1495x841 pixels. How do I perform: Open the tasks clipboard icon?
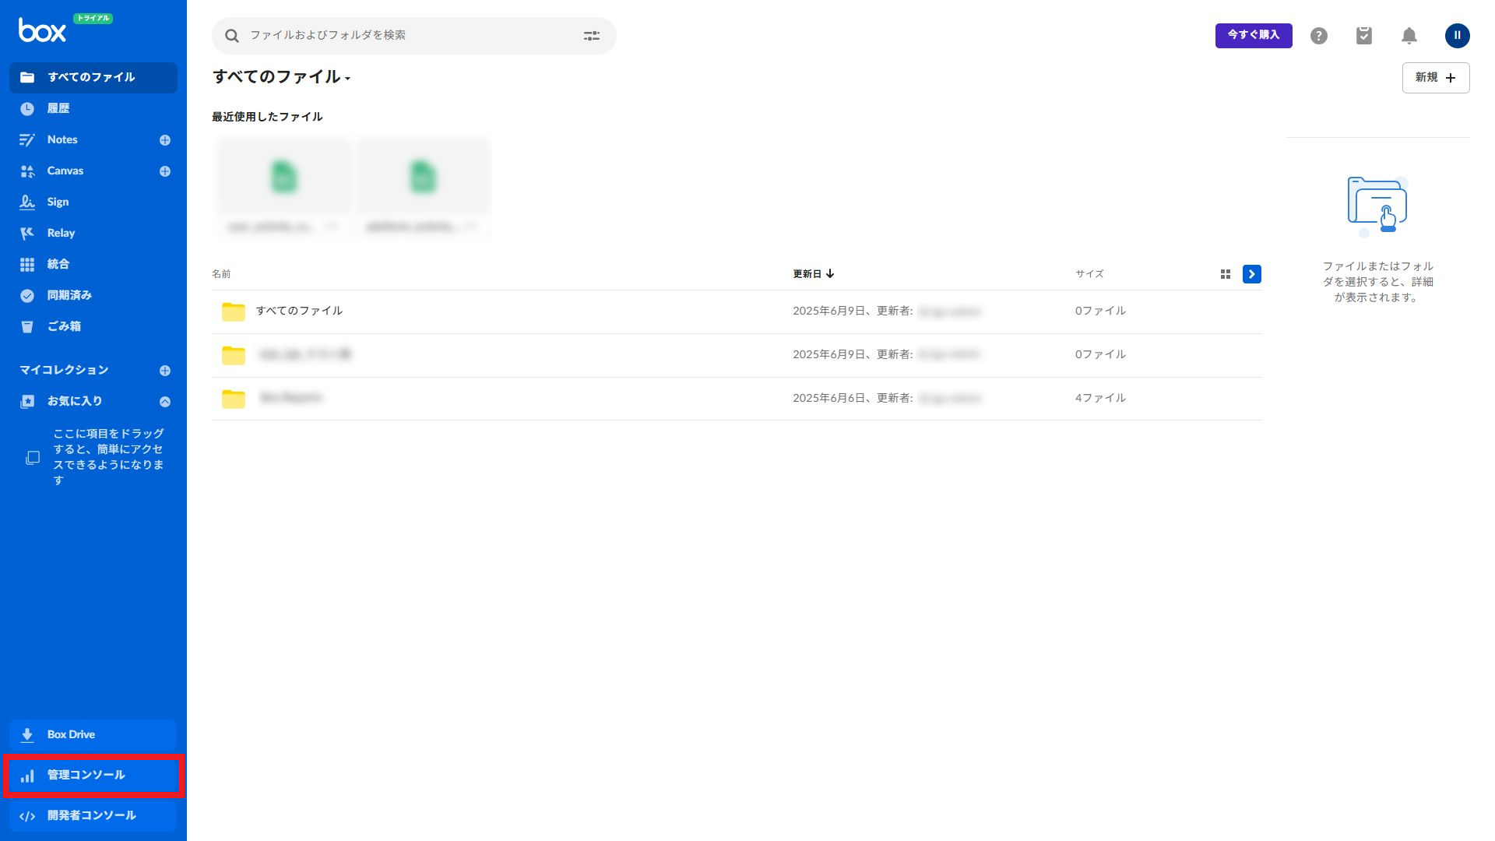tap(1363, 36)
